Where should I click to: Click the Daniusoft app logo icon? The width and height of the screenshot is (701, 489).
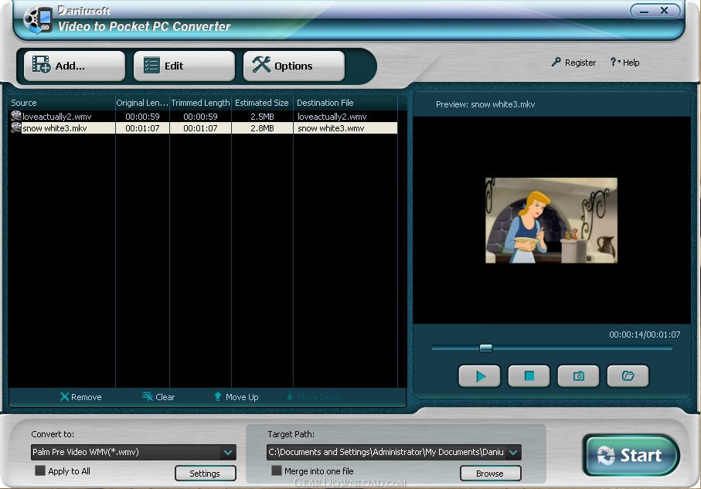(x=38, y=19)
